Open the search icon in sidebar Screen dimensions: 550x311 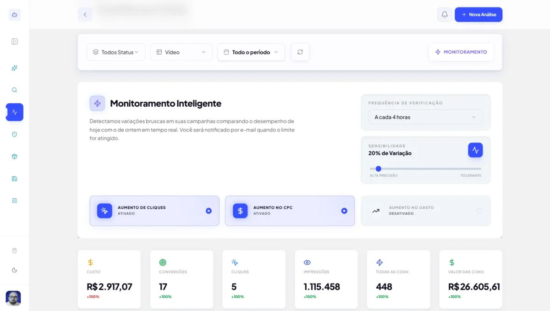(15, 90)
